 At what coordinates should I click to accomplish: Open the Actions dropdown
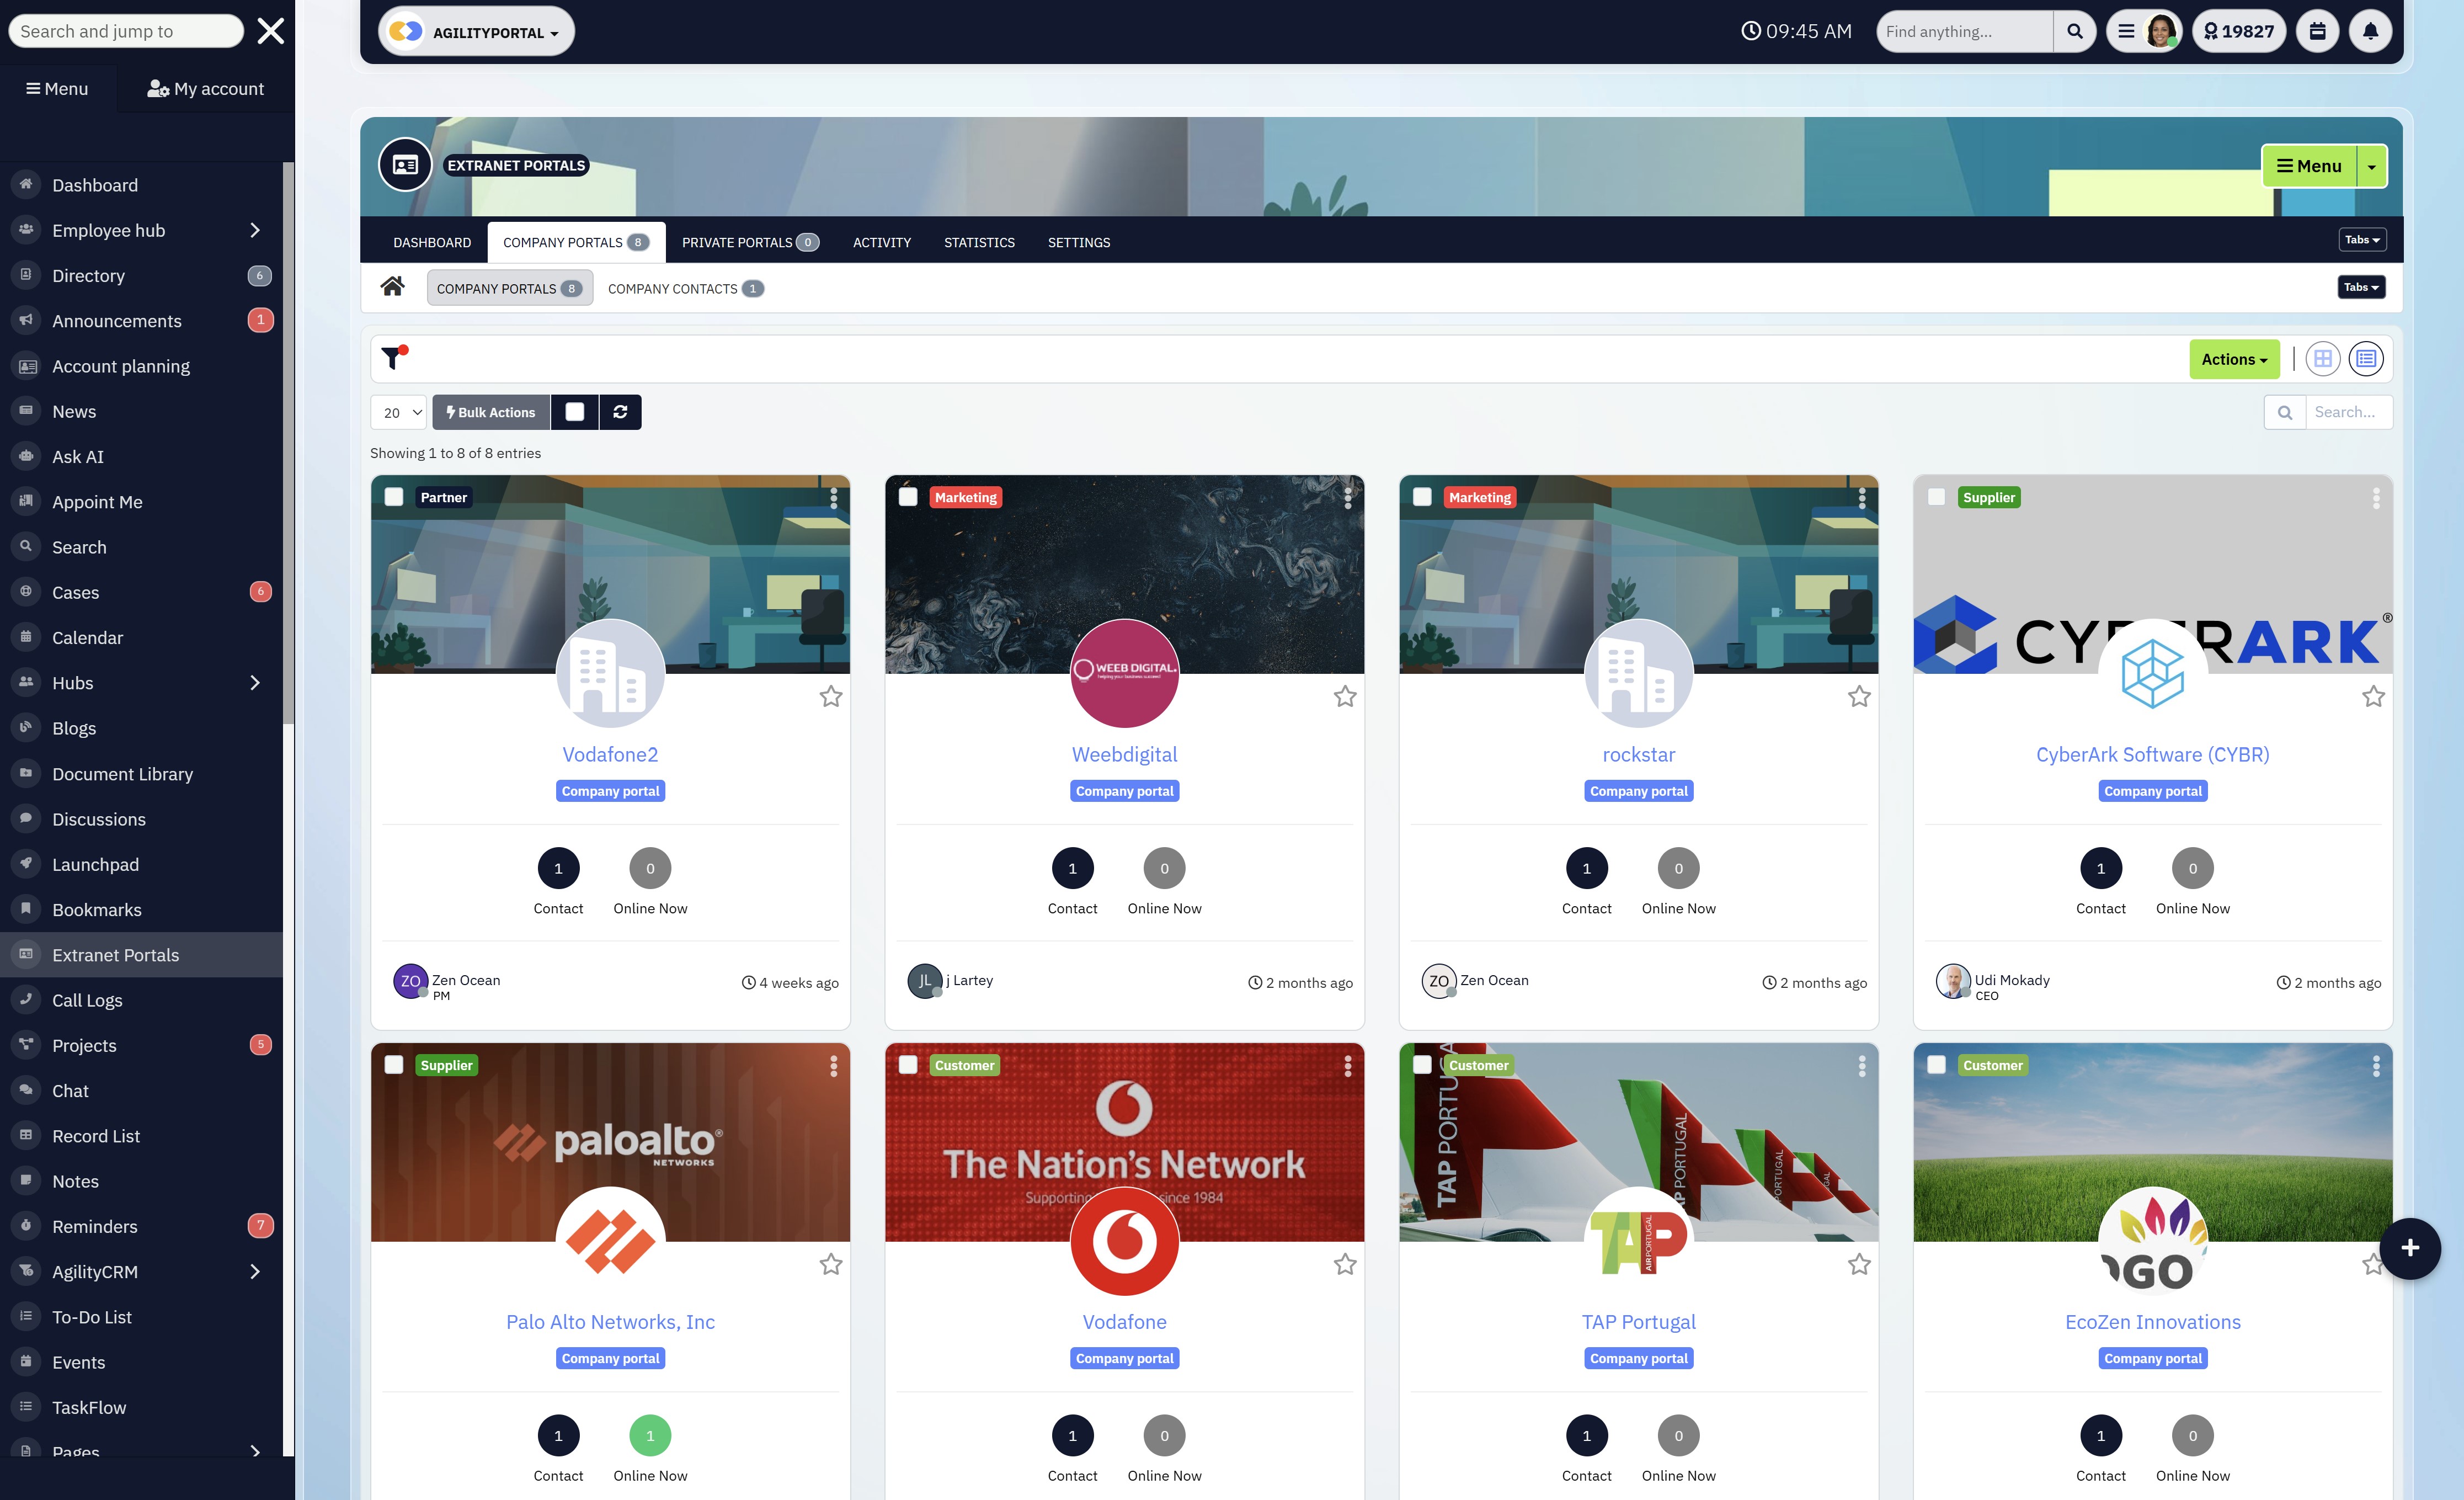(2235, 358)
